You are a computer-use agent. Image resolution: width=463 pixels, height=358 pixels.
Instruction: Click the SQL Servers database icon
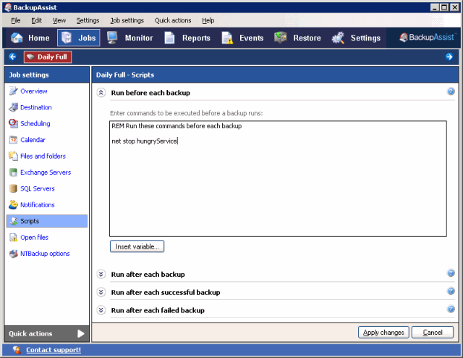13,188
